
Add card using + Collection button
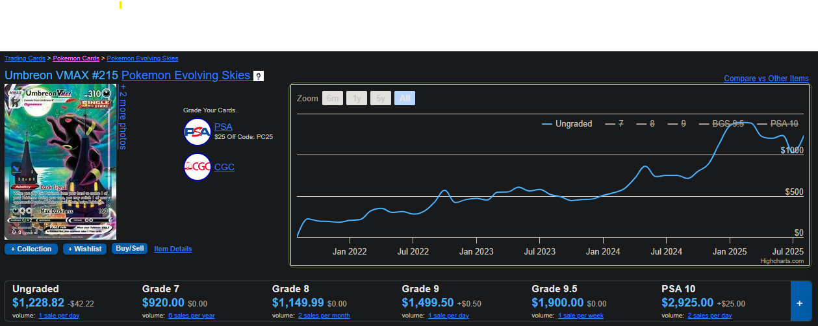31,249
